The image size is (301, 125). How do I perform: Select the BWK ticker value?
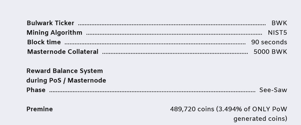[279, 23]
